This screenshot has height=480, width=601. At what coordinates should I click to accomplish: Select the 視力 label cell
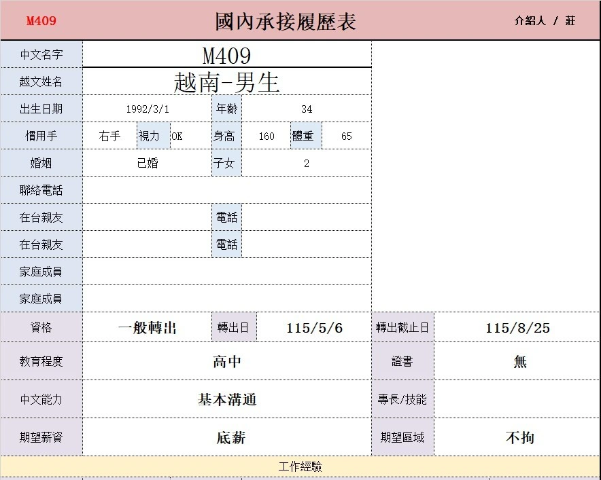[154, 136]
